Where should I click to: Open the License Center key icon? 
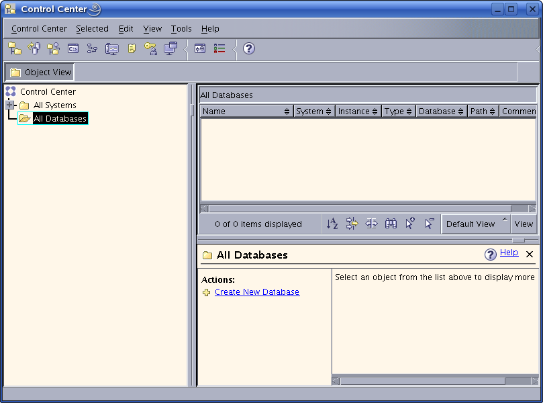pos(151,48)
